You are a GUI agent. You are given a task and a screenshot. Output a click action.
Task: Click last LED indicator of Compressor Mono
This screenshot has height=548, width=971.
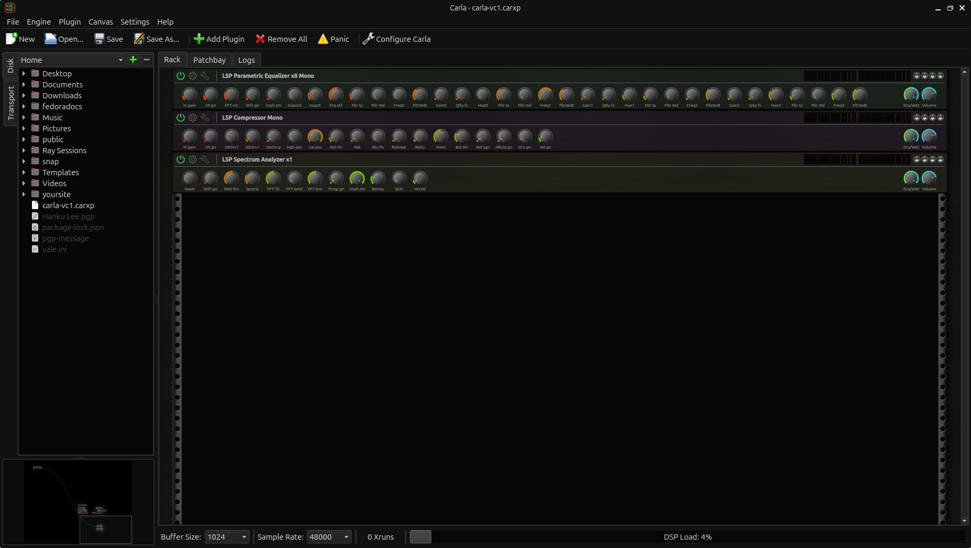point(940,118)
